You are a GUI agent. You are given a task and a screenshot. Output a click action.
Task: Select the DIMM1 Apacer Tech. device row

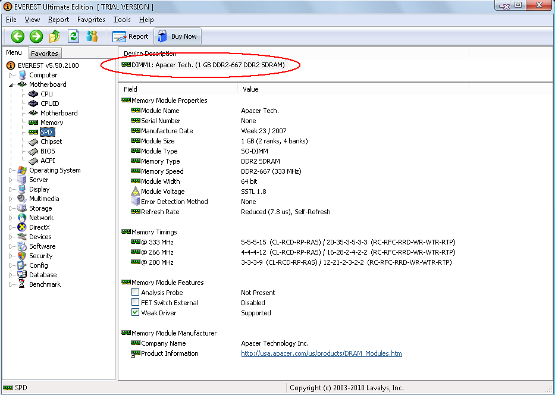(203, 65)
